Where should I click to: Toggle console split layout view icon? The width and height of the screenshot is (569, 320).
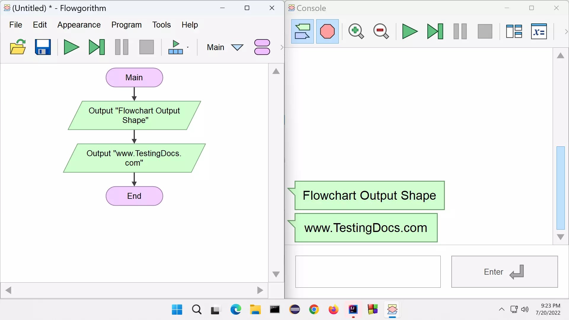[x=514, y=31]
